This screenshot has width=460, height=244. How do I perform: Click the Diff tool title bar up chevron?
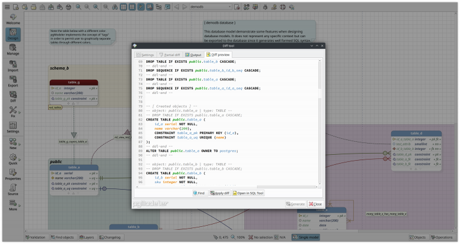[x=317, y=46]
